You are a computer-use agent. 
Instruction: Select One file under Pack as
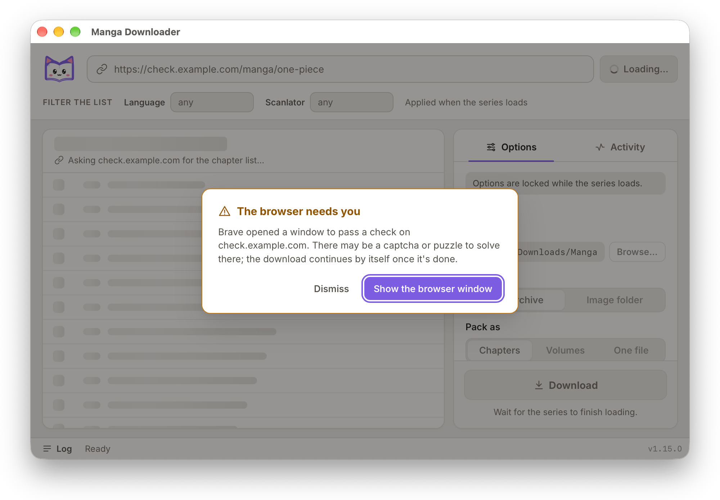(631, 350)
